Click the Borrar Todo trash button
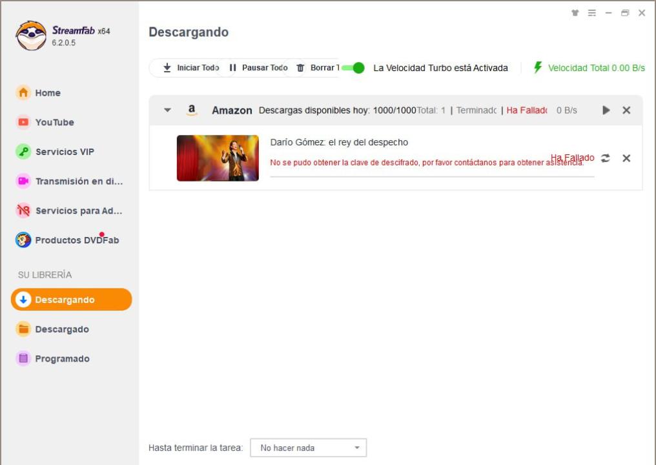 click(318, 68)
